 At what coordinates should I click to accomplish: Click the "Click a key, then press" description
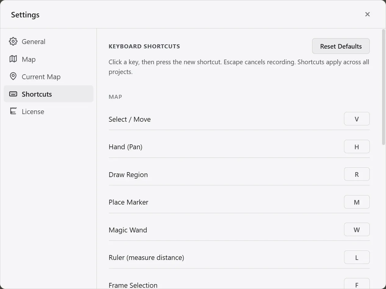[x=239, y=67]
